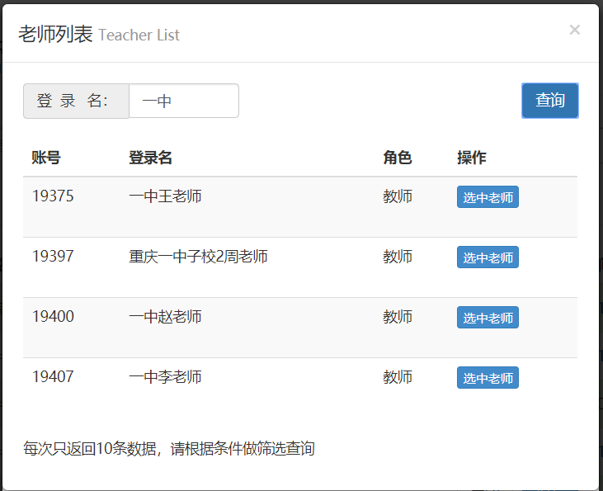Image resolution: width=603 pixels, height=491 pixels.
Task: Click 教师 role in the 19375 row
Action: pos(398,196)
